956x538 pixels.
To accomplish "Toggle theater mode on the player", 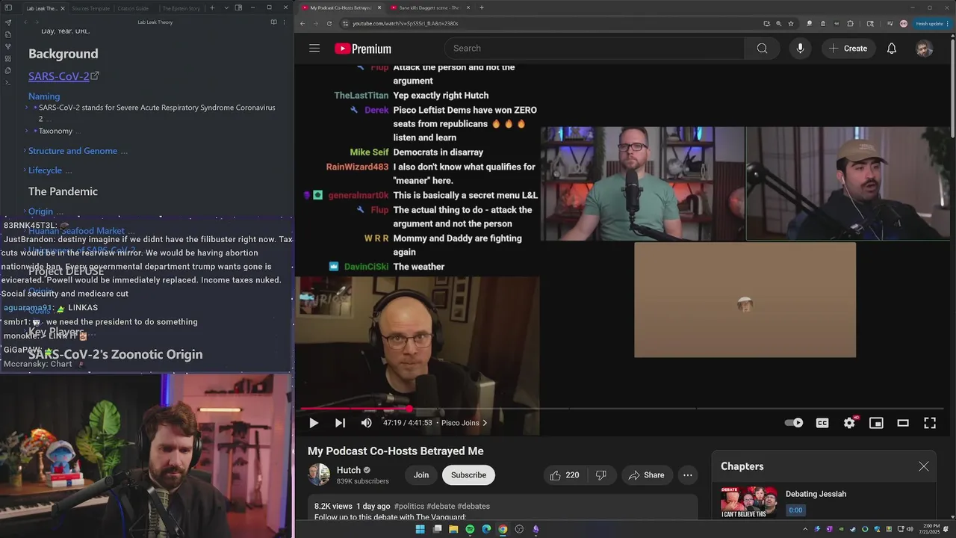I will pyautogui.click(x=903, y=423).
